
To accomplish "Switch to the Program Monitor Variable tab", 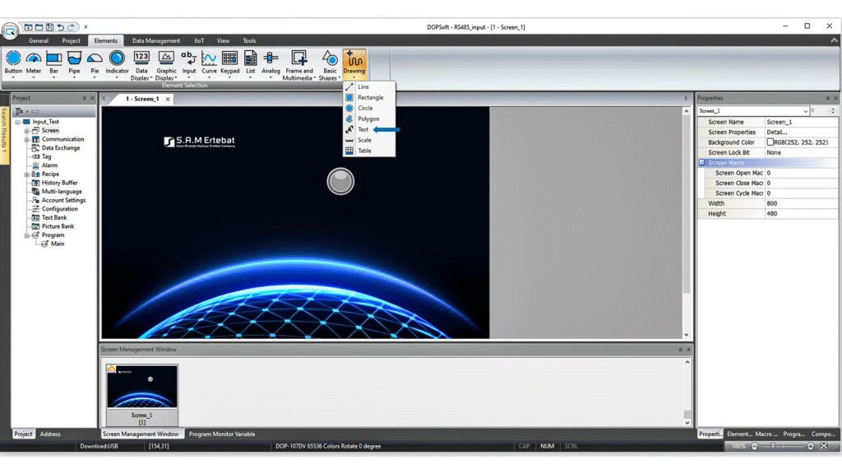I will pos(221,434).
